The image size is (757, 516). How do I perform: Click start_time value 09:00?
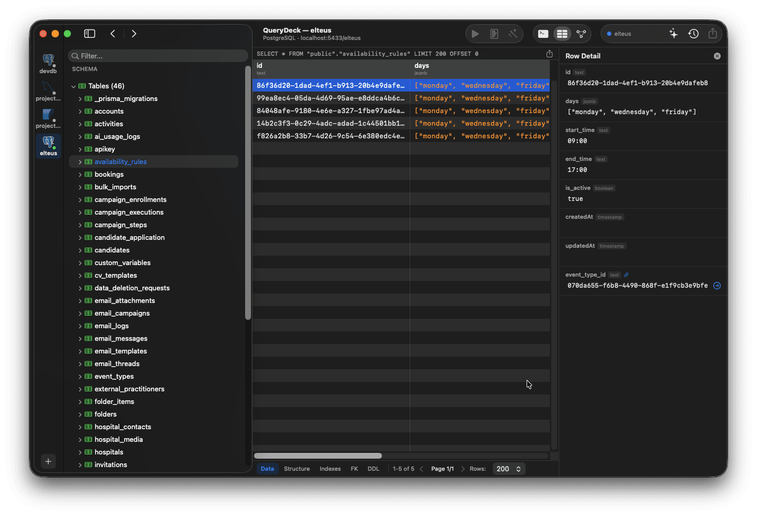coord(577,141)
